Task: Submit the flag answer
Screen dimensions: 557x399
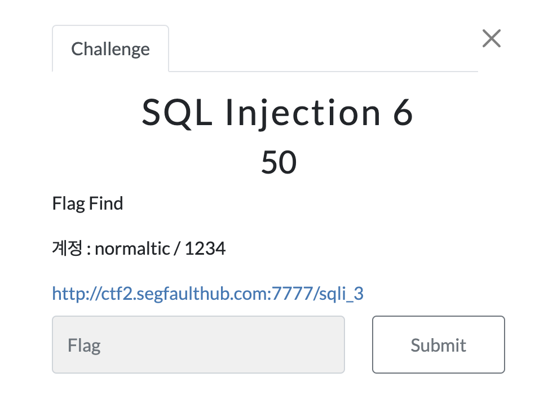Action: 439,344
